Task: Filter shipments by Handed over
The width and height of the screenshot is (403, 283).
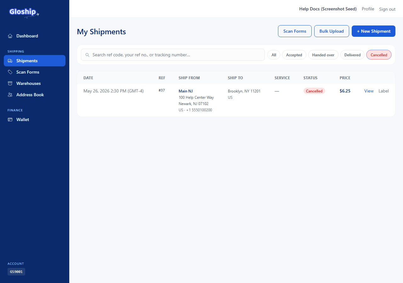Action: pyautogui.click(x=323, y=55)
